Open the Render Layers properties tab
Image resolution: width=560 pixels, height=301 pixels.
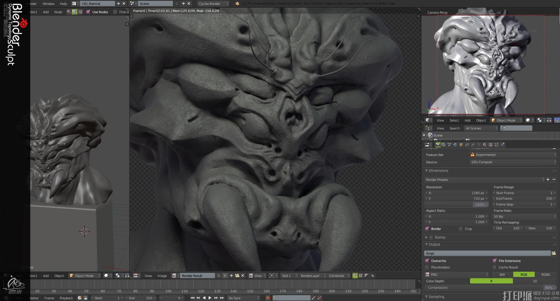pyautogui.click(x=443, y=145)
